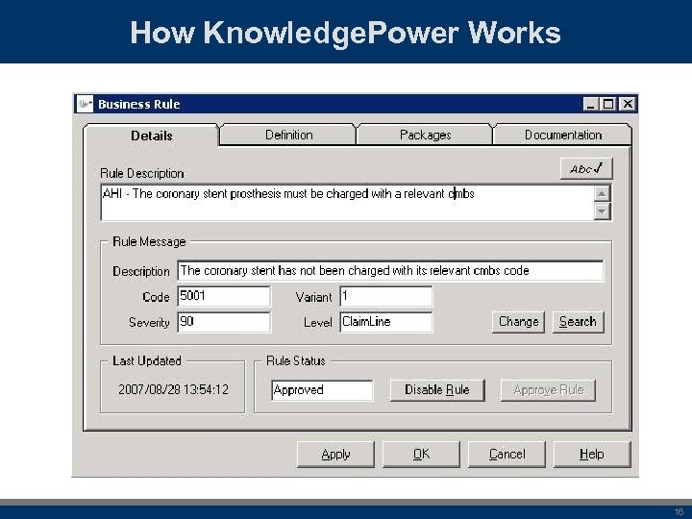
Task: Open the Documentation tab
Action: coord(562,135)
